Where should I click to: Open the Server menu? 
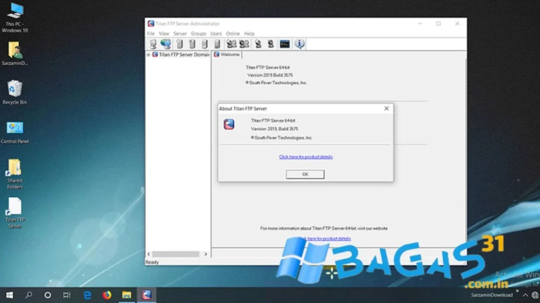point(180,34)
